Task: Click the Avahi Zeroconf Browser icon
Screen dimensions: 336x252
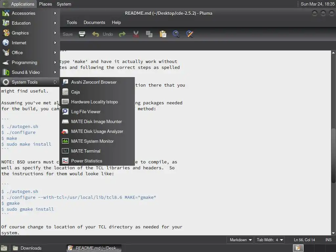Action: [x=65, y=82]
